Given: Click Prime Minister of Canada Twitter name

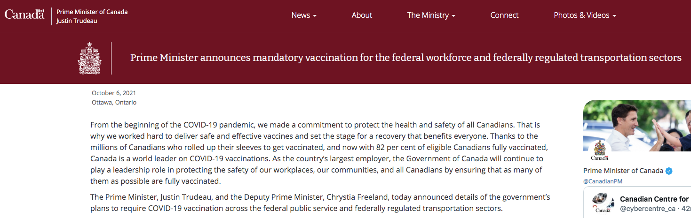Looking at the screenshot, I should pos(623,171).
